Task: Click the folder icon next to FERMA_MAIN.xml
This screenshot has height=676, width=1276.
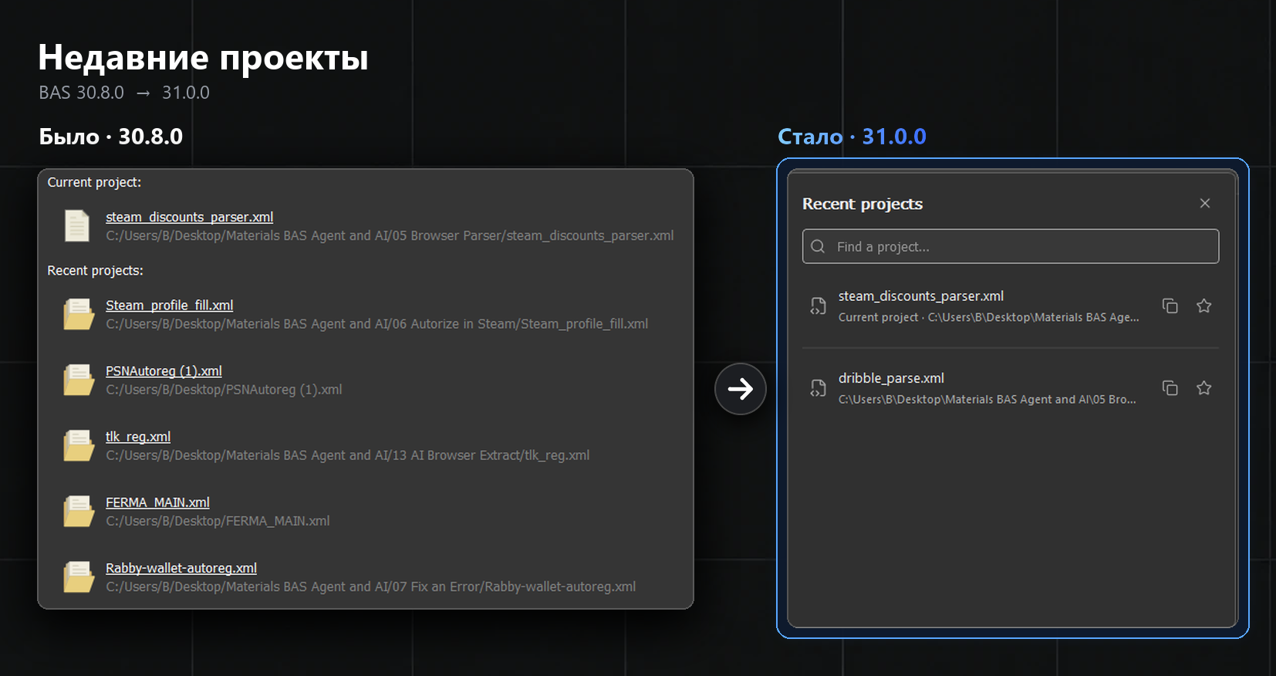Action: point(79,511)
